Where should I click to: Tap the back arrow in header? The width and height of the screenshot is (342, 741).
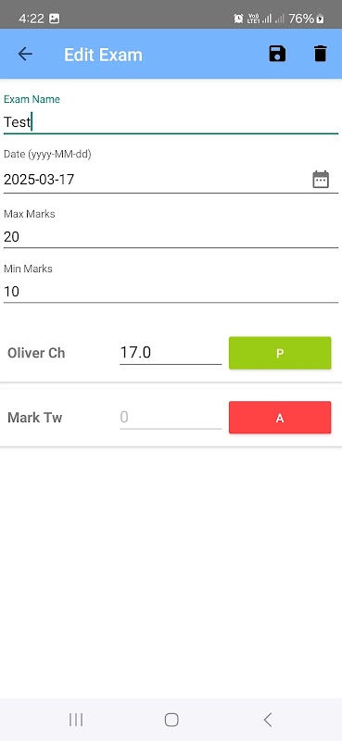pos(25,54)
